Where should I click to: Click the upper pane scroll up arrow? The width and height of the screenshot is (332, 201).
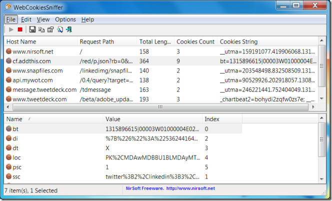(321, 40)
